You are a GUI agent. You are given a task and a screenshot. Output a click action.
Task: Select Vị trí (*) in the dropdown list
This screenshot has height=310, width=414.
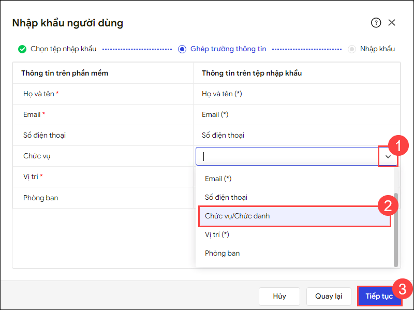tap(217, 234)
